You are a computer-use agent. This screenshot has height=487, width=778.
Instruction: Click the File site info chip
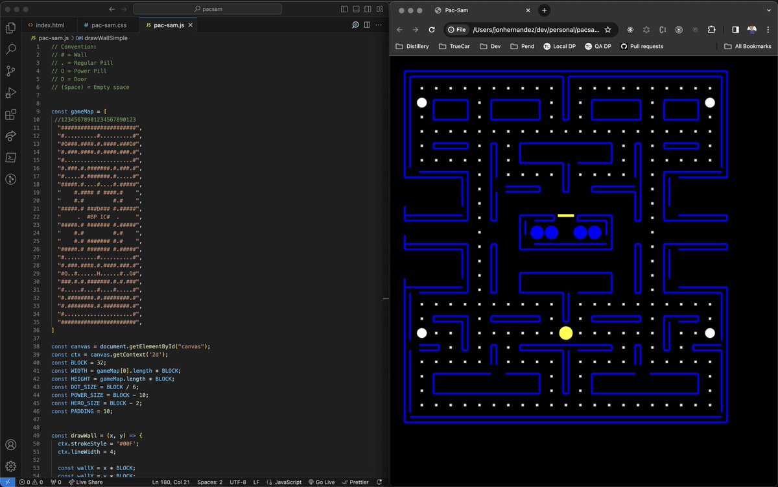click(x=457, y=30)
